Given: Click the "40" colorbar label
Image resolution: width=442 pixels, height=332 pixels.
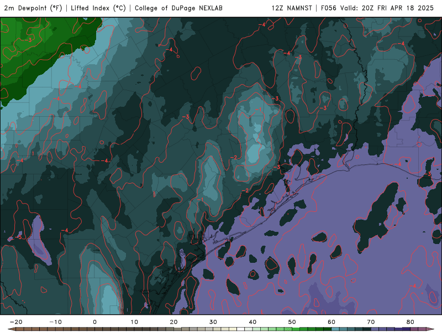Looking at the screenshot, I should tap(252, 322).
